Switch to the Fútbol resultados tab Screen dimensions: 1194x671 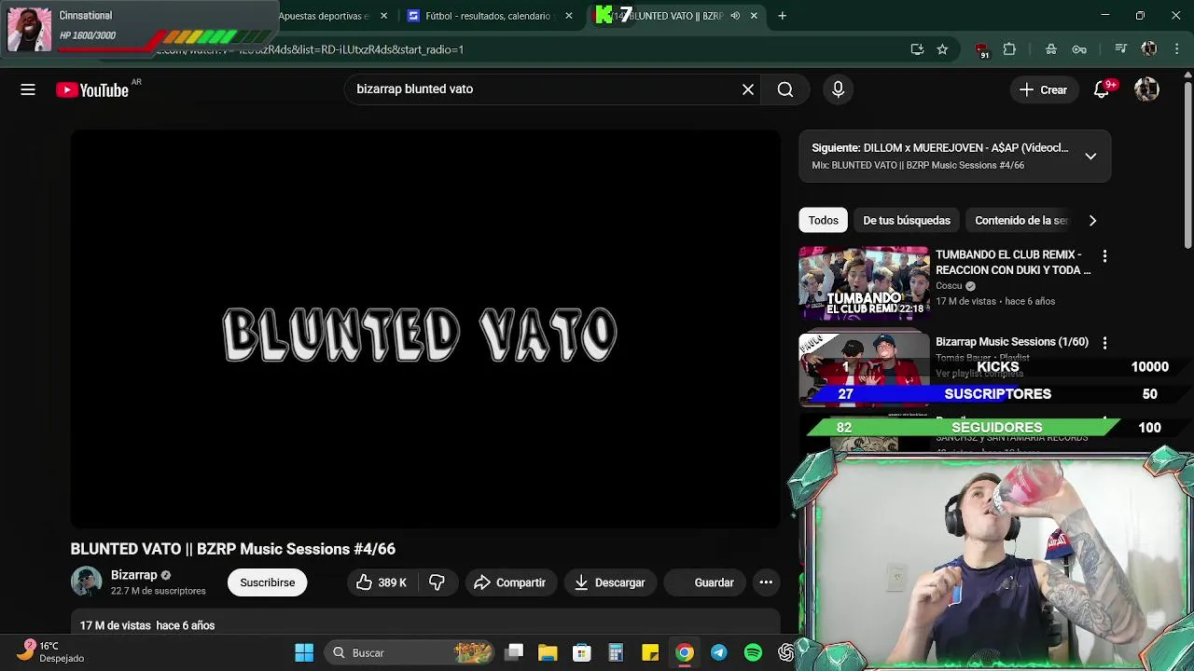(488, 16)
